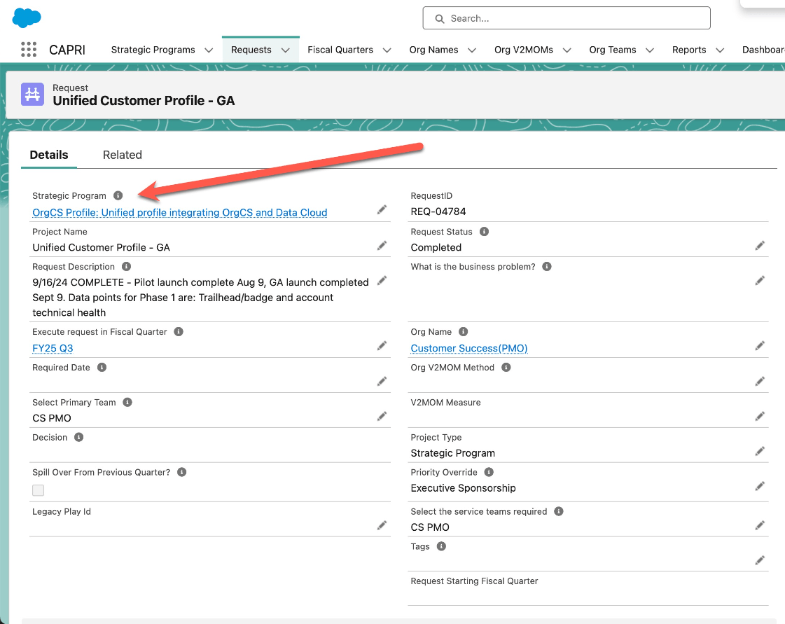Expand Fiscal Quarters nav dropdown chevron
Image resolution: width=785 pixels, height=624 pixels.
tap(387, 50)
